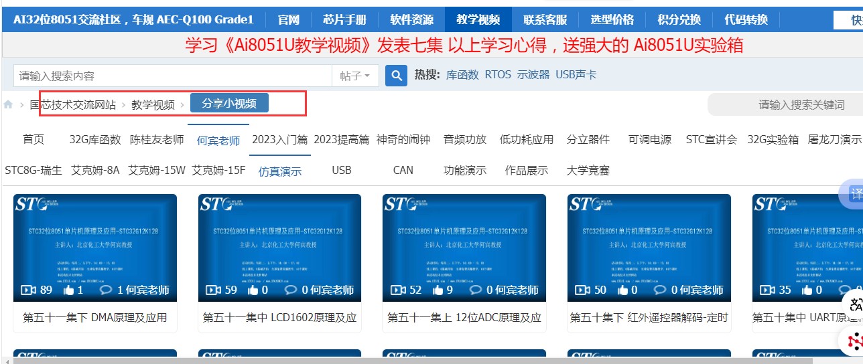
Task: Select the CAN category tab
Action: 403,170
